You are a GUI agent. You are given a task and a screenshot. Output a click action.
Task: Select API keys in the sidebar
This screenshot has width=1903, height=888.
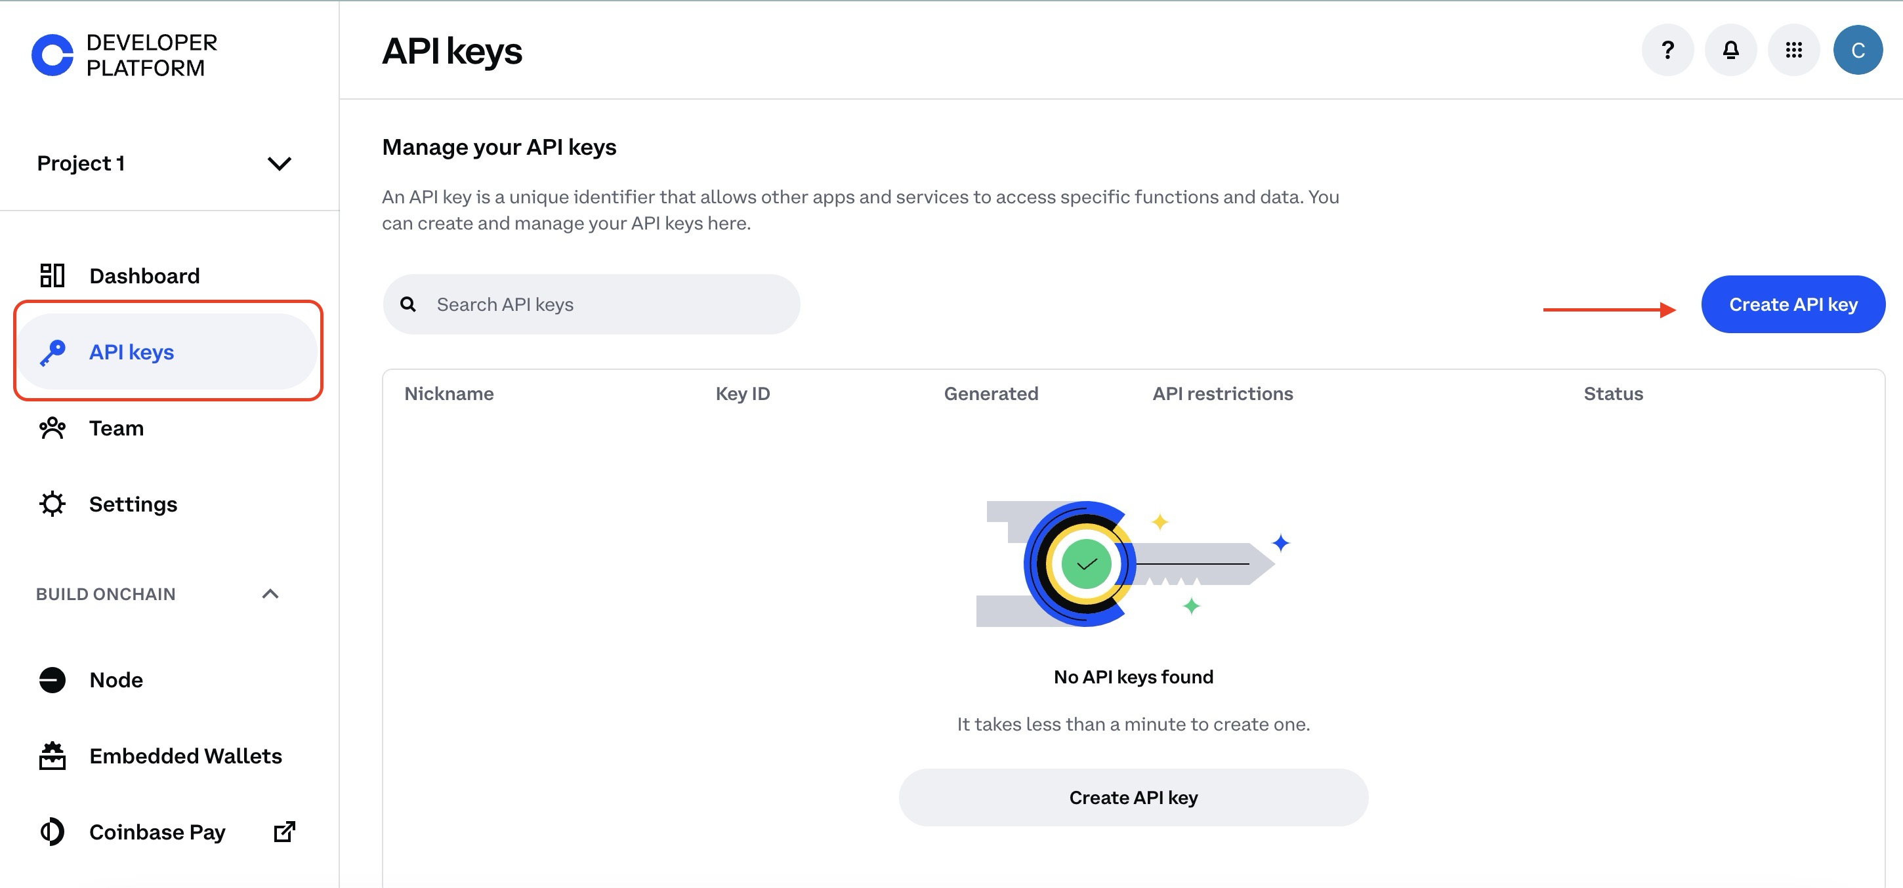point(167,352)
